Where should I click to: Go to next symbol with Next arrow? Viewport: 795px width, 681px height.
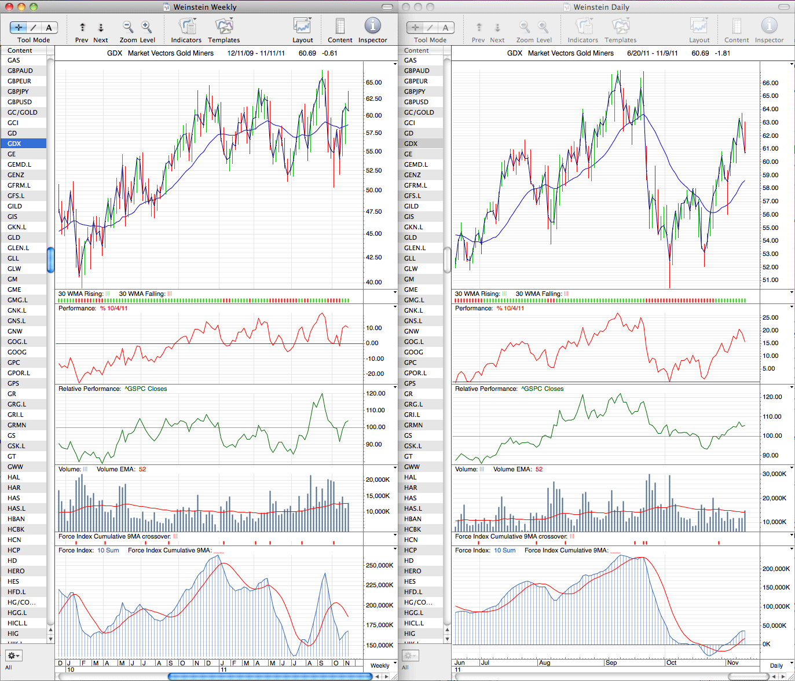(x=101, y=27)
